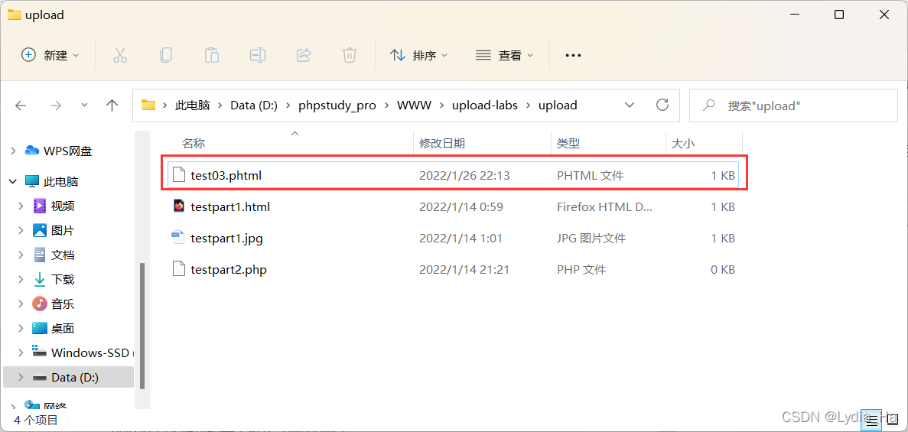Screen dimensions: 908x432
Task: Click the 下载 download arrow icon
Action: tap(39, 280)
